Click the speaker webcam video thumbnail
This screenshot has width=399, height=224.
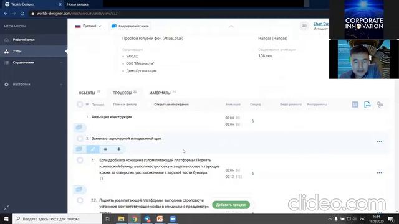(x=364, y=59)
